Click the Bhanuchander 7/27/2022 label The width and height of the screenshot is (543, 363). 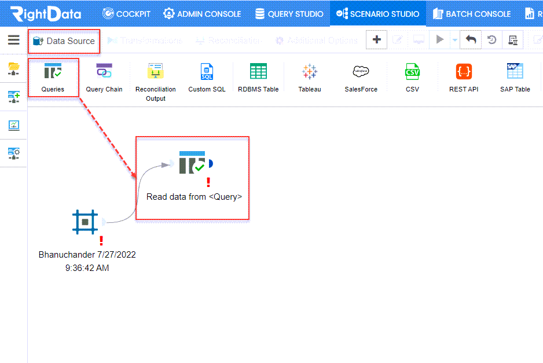click(87, 261)
